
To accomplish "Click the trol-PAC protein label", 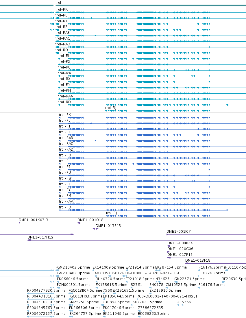I will coord(66,144).
